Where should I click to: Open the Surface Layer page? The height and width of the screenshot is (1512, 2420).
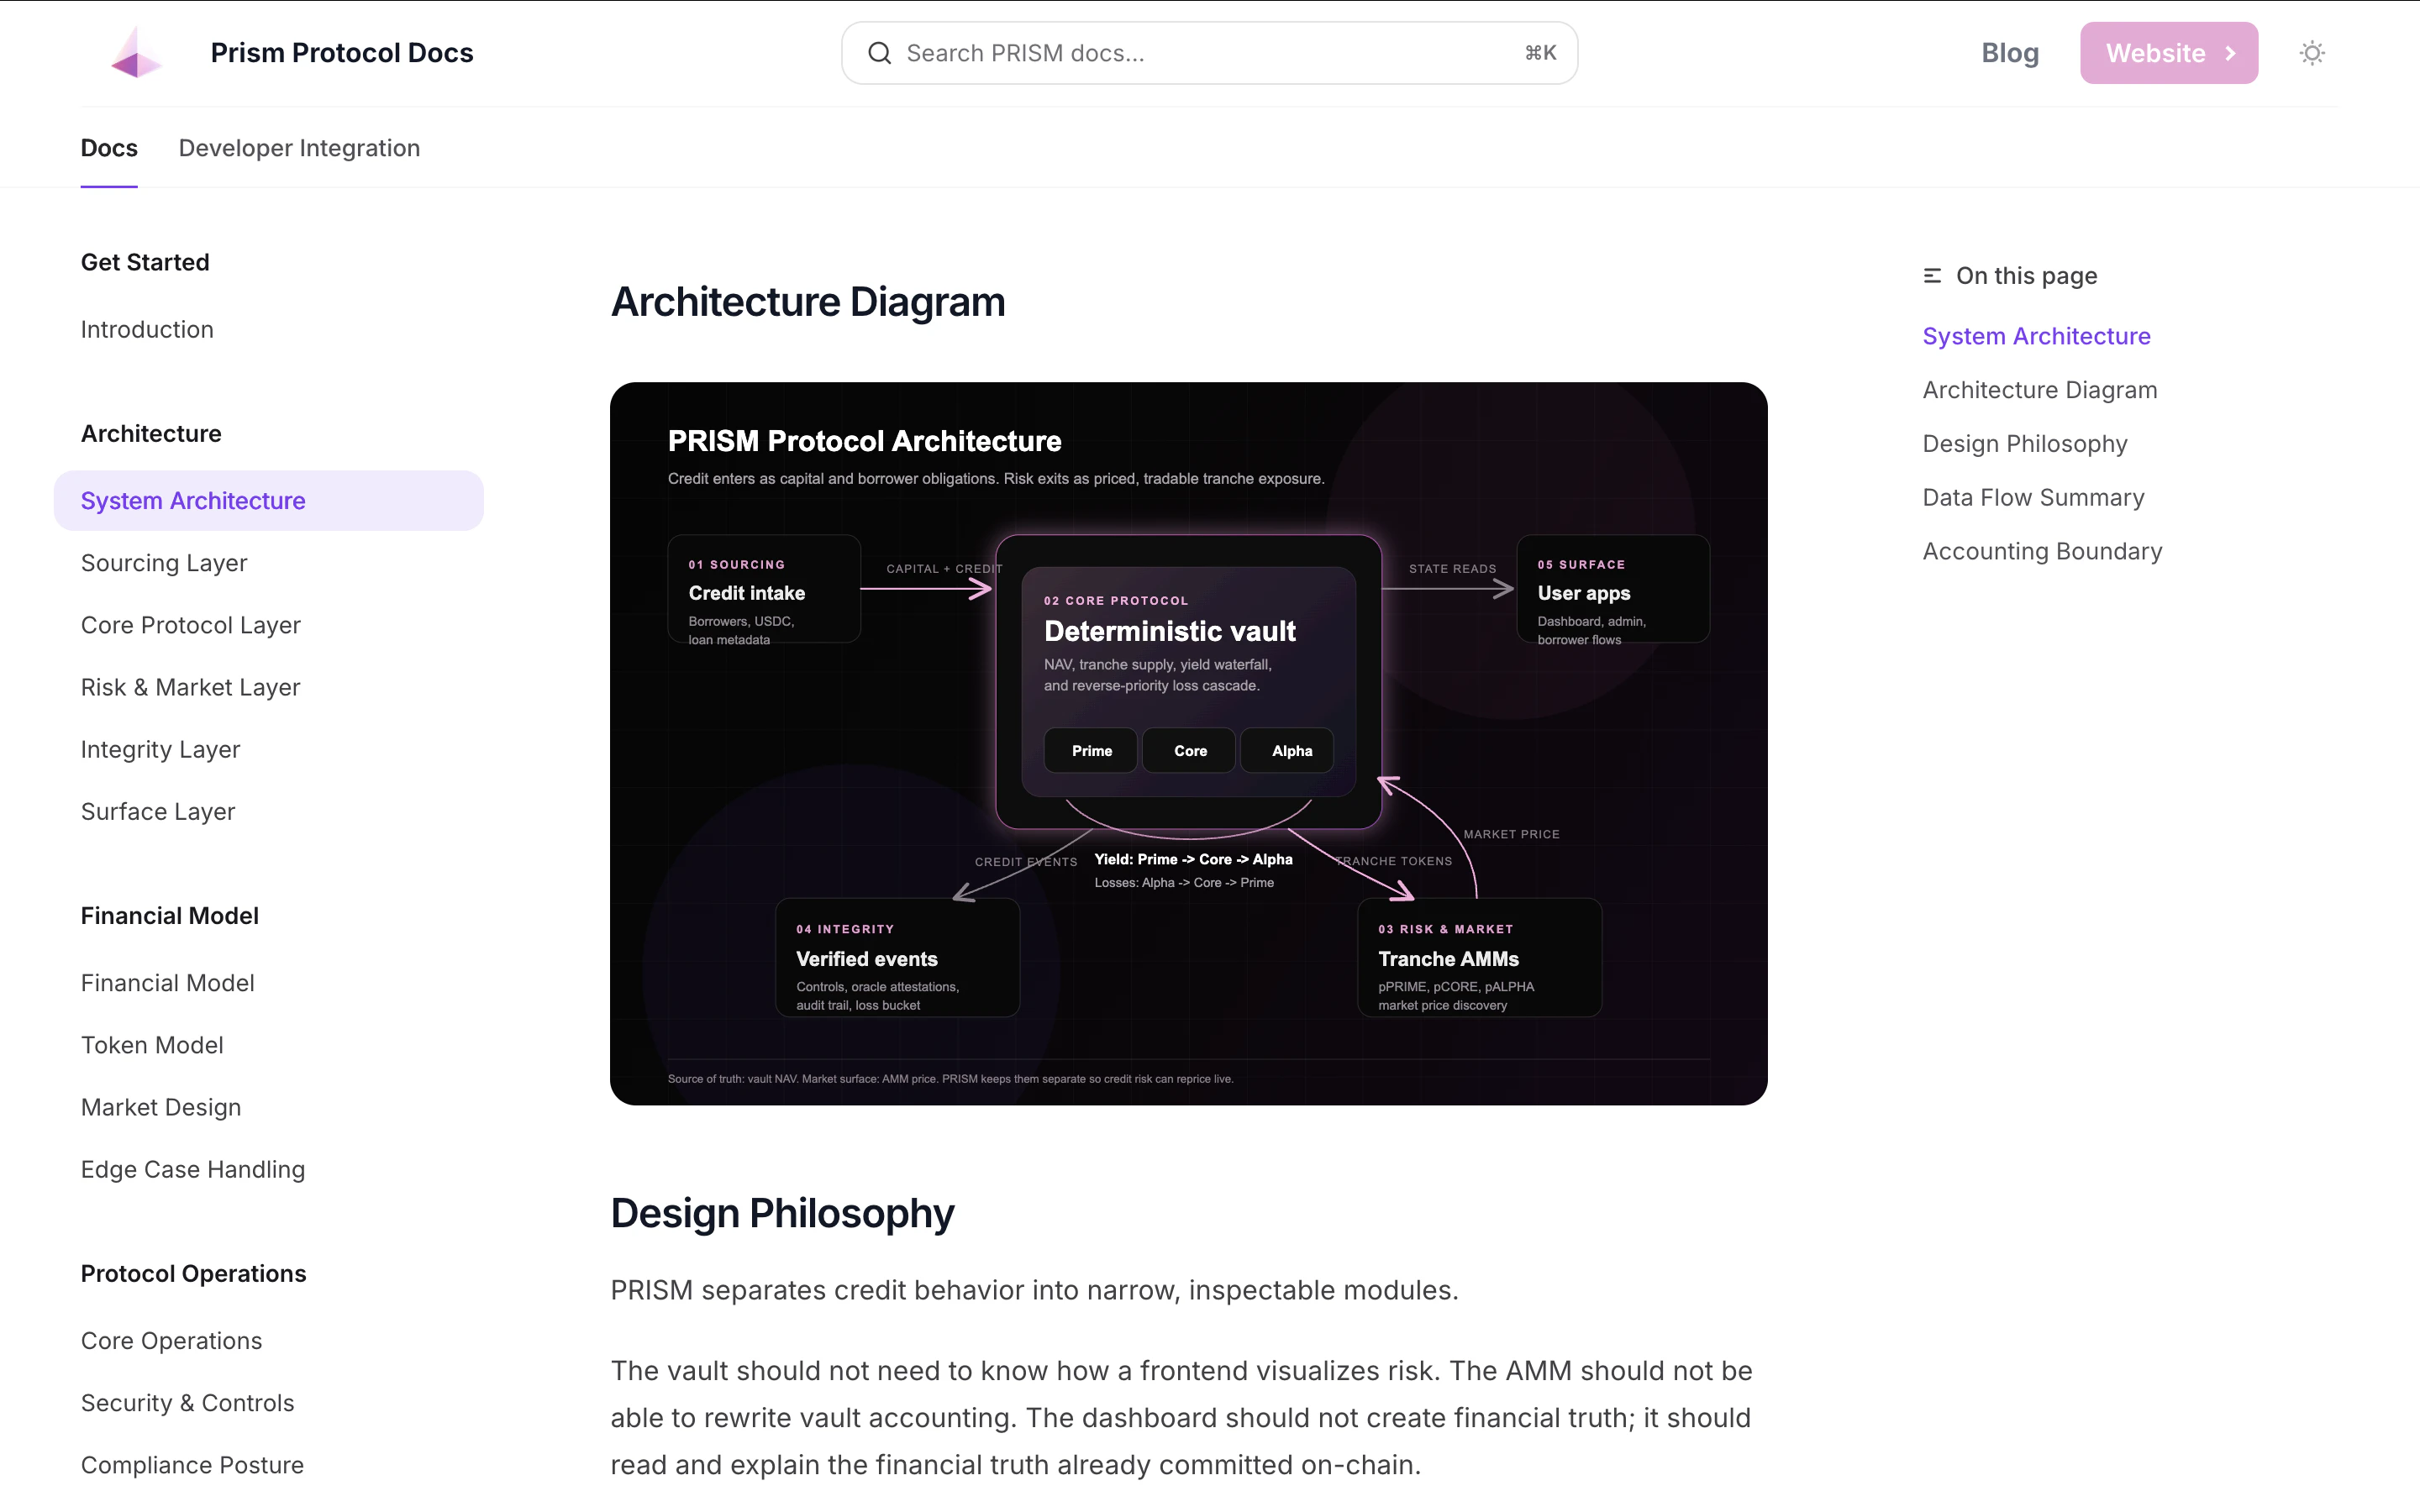[x=158, y=811]
